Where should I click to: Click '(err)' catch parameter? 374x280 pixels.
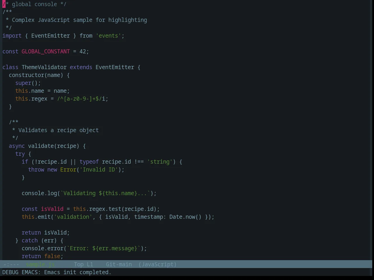pos(49,240)
